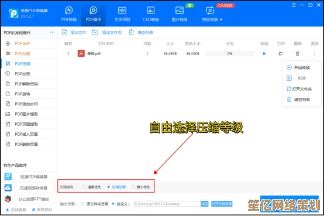This screenshot has width=324, height=216.
Task: Open the PDF转换 tab icon
Action: point(69,11)
